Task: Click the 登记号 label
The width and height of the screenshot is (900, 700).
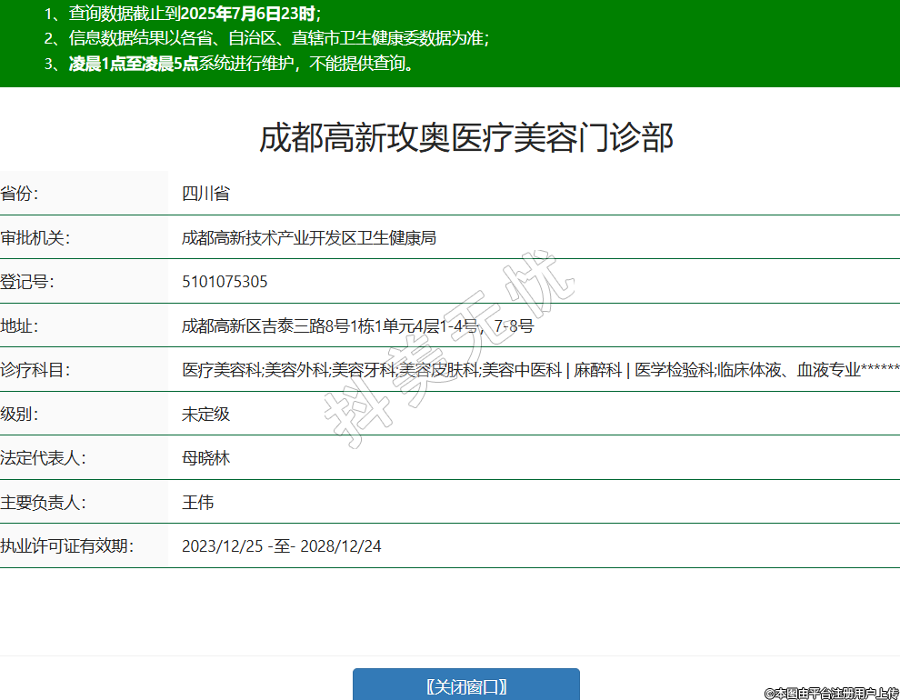Action: click(27, 282)
